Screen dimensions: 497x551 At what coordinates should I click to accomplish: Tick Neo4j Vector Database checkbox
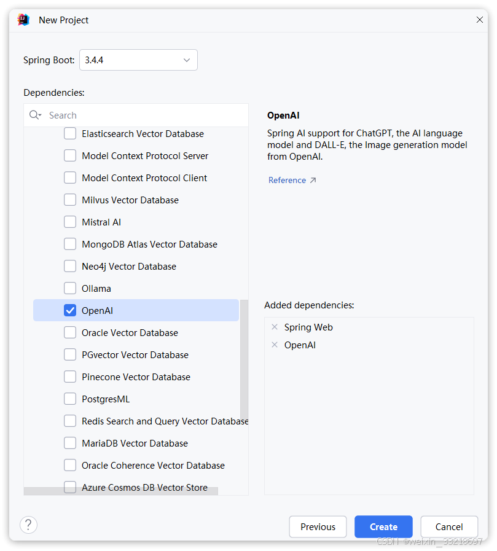[70, 267]
